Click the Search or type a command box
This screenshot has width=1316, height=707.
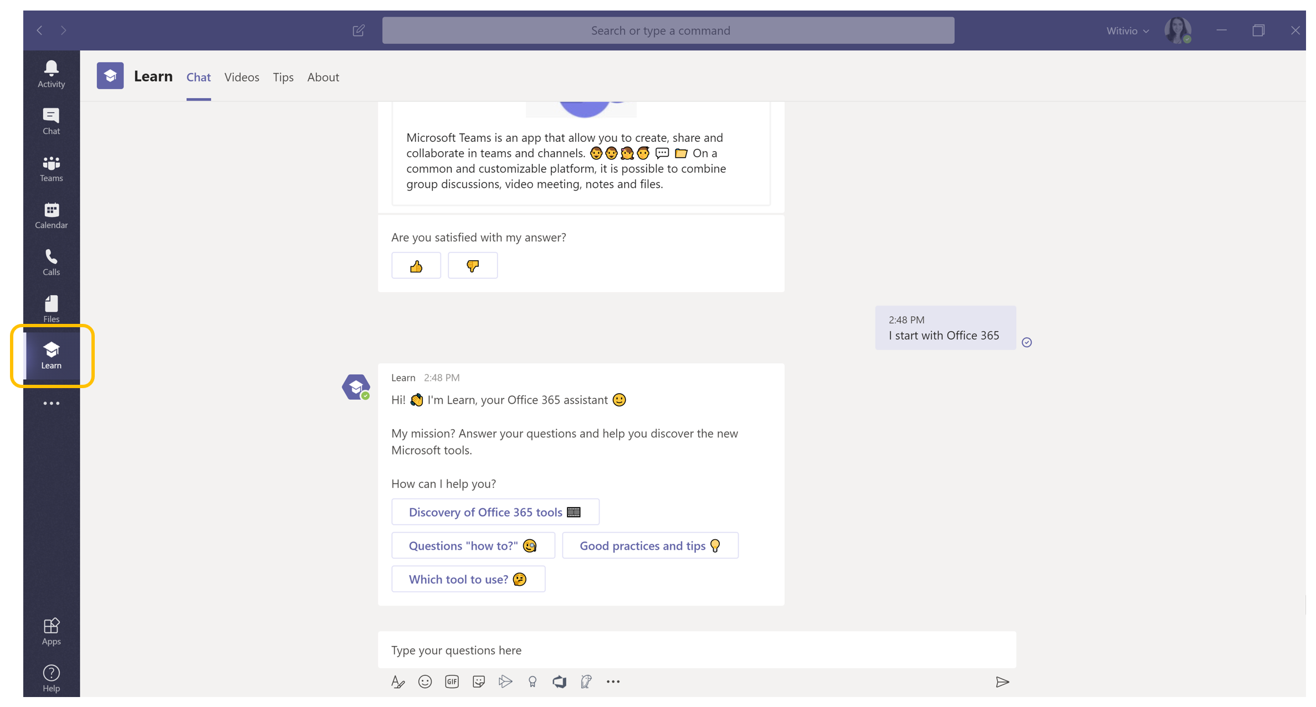click(668, 30)
